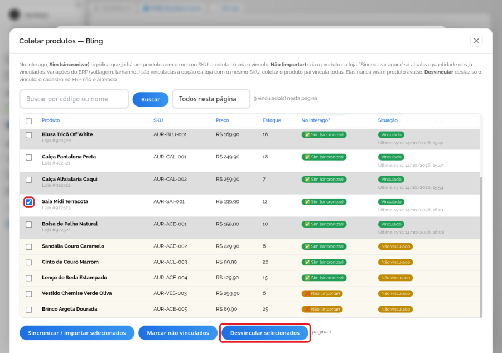Click the Estoque column header
This screenshot has height=353, width=502.
point(272,120)
